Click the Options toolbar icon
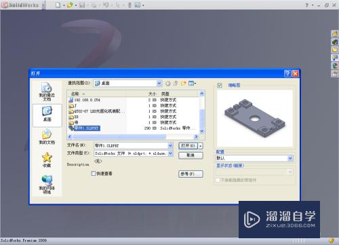The height and width of the screenshot is (245, 339). click(138, 5)
